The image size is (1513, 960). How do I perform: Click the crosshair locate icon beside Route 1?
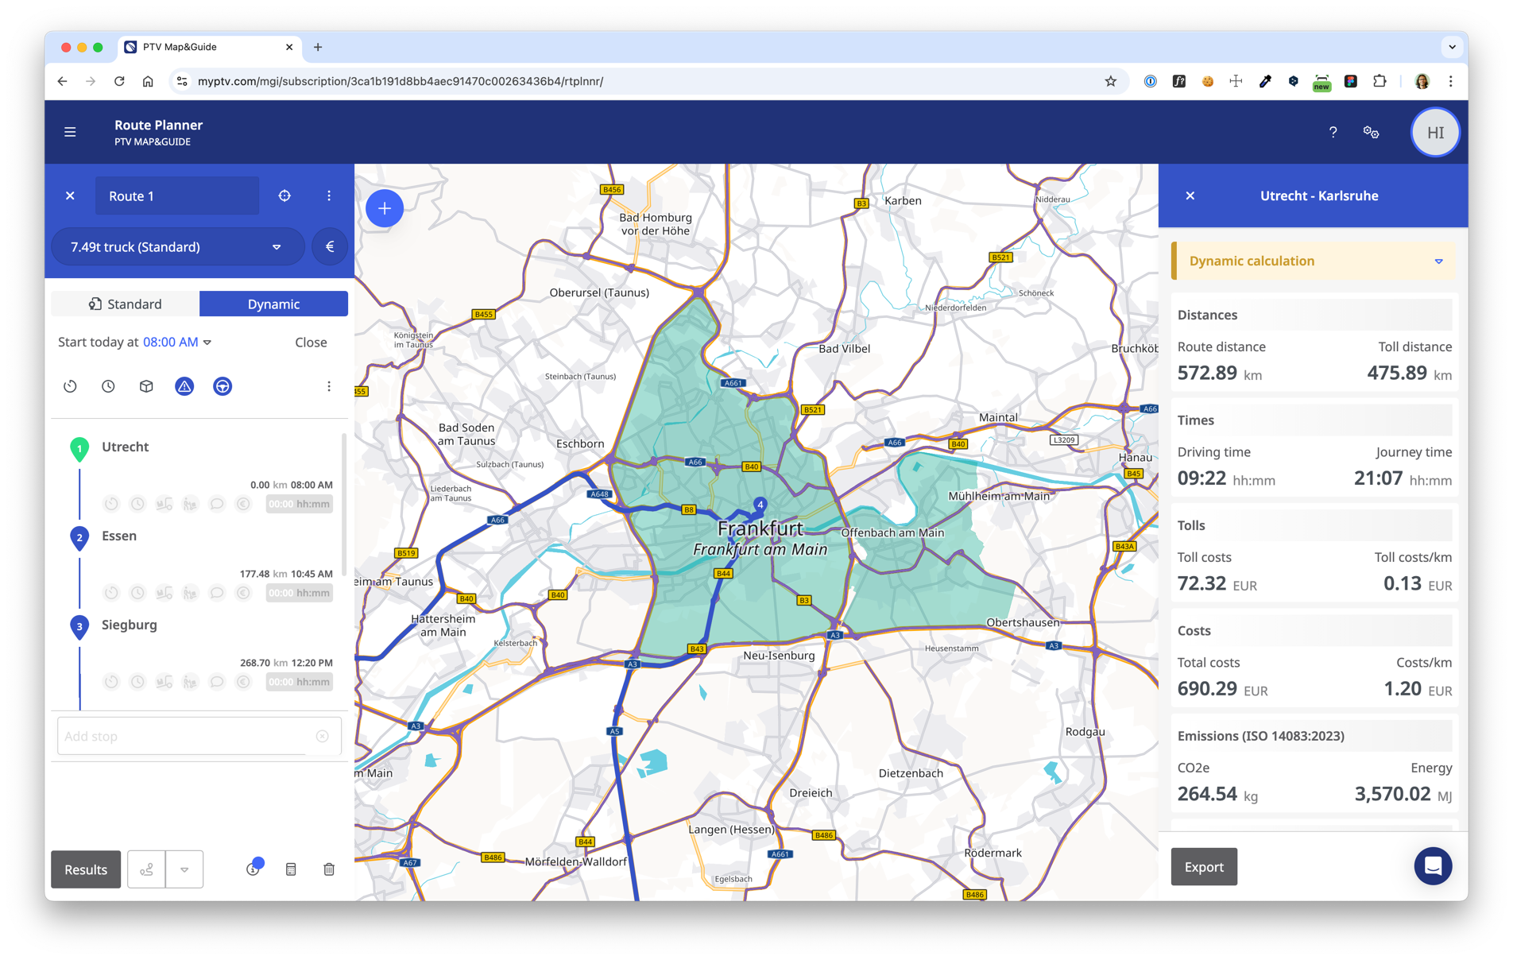point(284,195)
